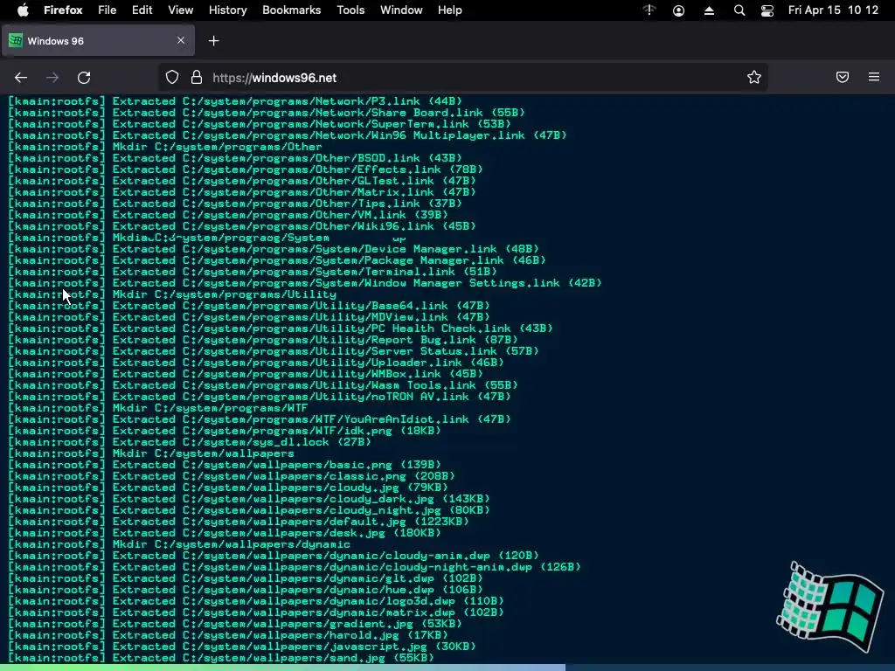Save page to Pocket
Image resolution: width=895 pixels, height=671 pixels.
843,77
